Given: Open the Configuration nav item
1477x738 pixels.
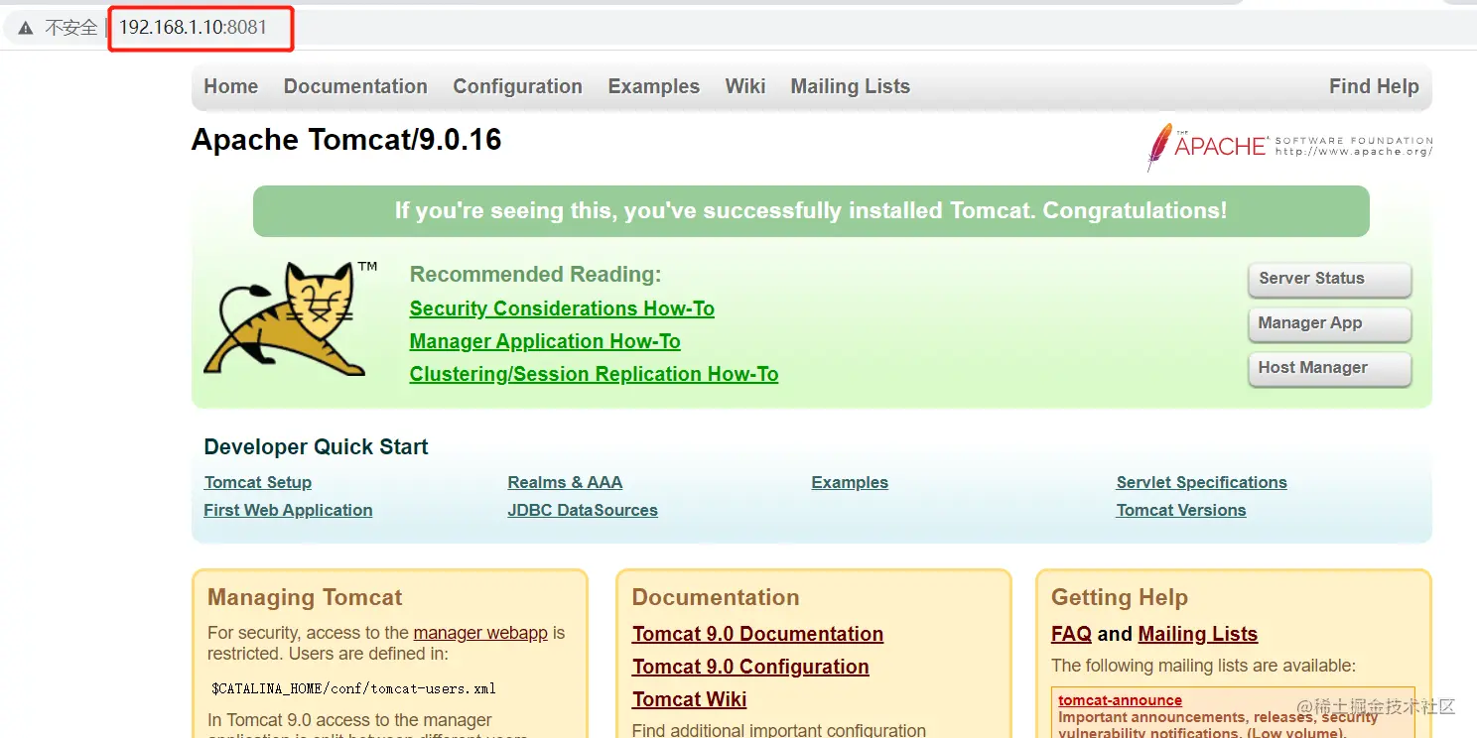Looking at the screenshot, I should click(x=517, y=86).
